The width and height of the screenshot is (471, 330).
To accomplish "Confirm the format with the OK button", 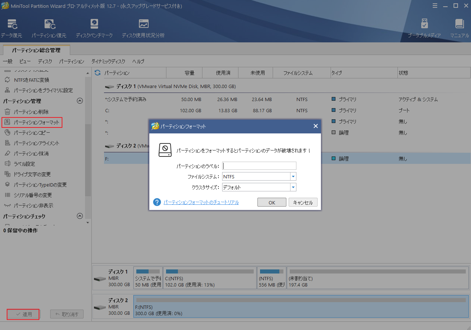I will tap(272, 203).
